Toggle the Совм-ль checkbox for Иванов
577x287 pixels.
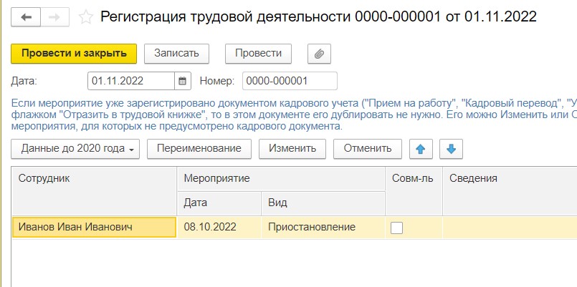tap(396, 228)
